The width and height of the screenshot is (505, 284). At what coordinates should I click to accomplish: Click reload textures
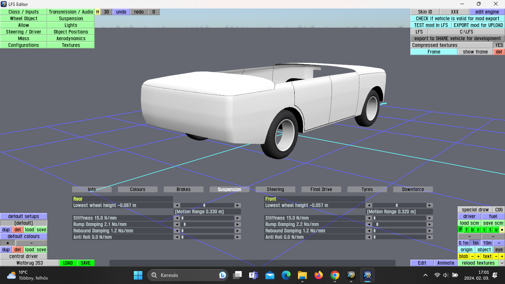pyautogui.click(x=478, y=263)
